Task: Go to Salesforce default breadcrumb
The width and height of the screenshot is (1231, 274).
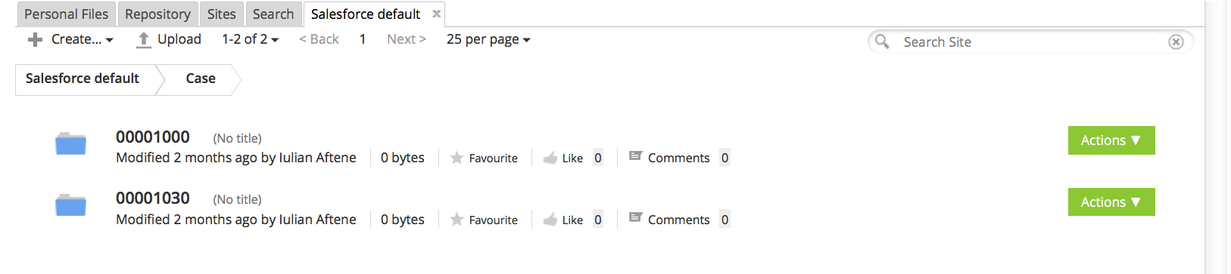Action: click(x=83, y=79)
